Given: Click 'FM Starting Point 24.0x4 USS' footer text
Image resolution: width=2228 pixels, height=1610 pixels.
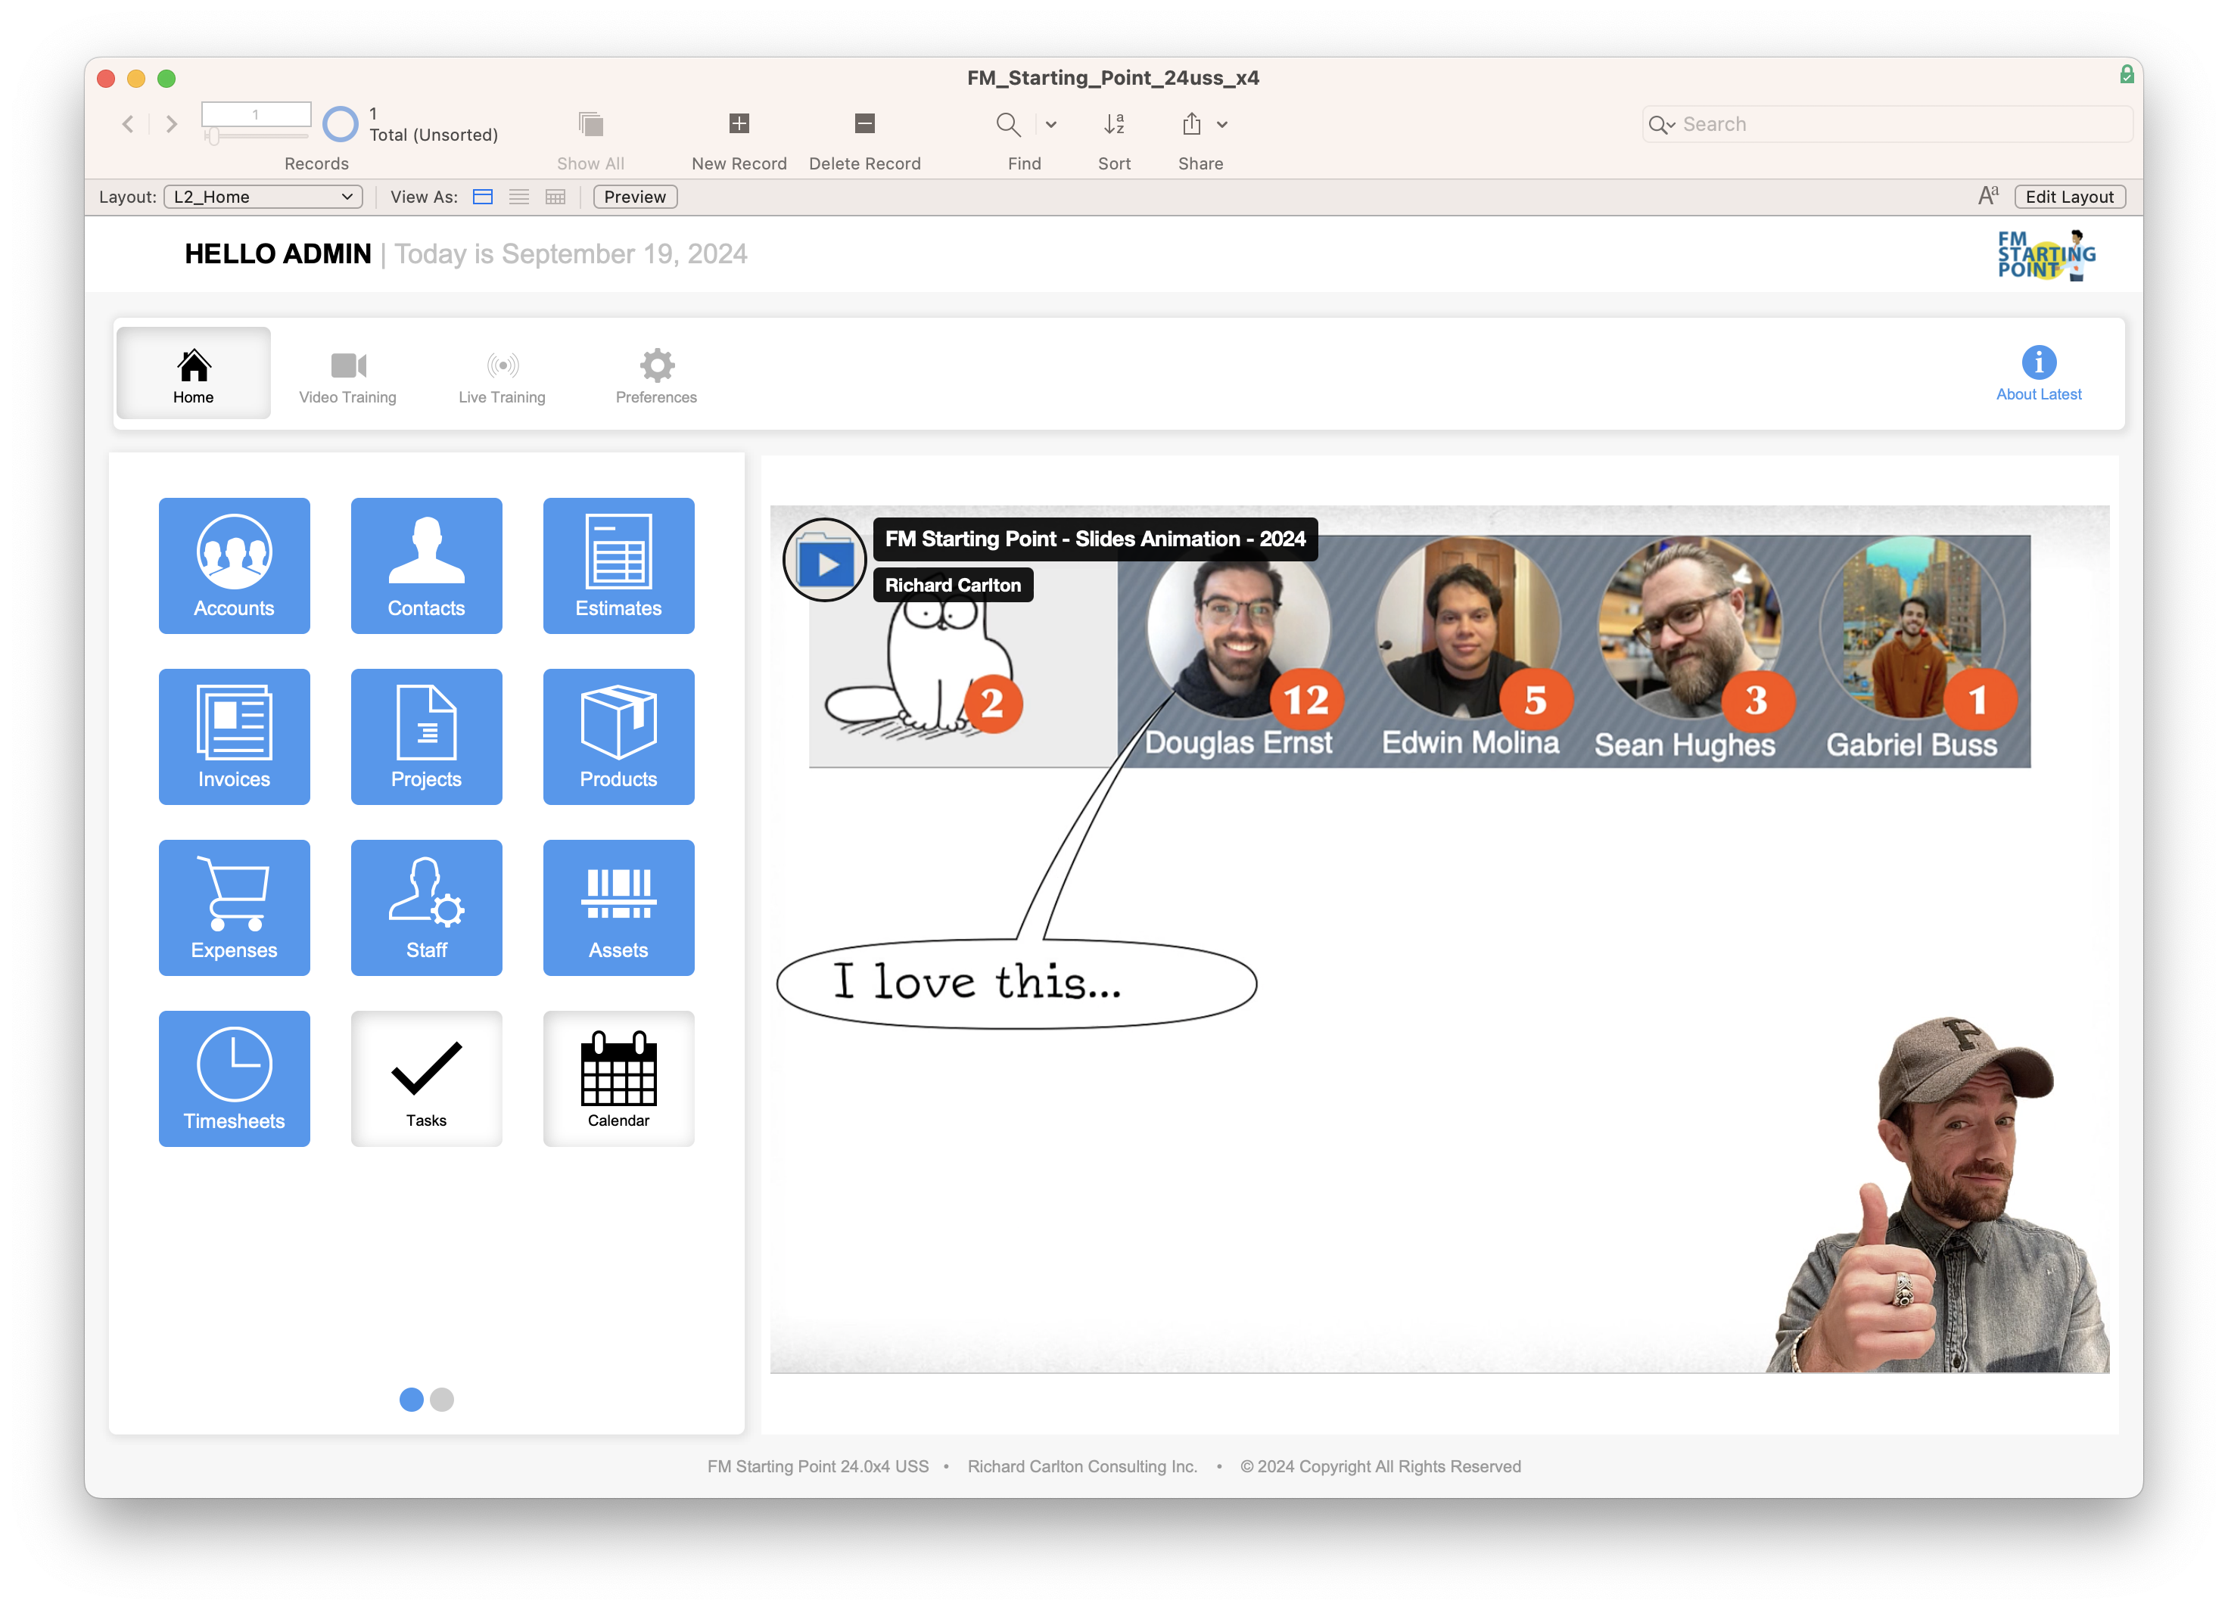Looking at the screenshot, I should point(817,1465).
